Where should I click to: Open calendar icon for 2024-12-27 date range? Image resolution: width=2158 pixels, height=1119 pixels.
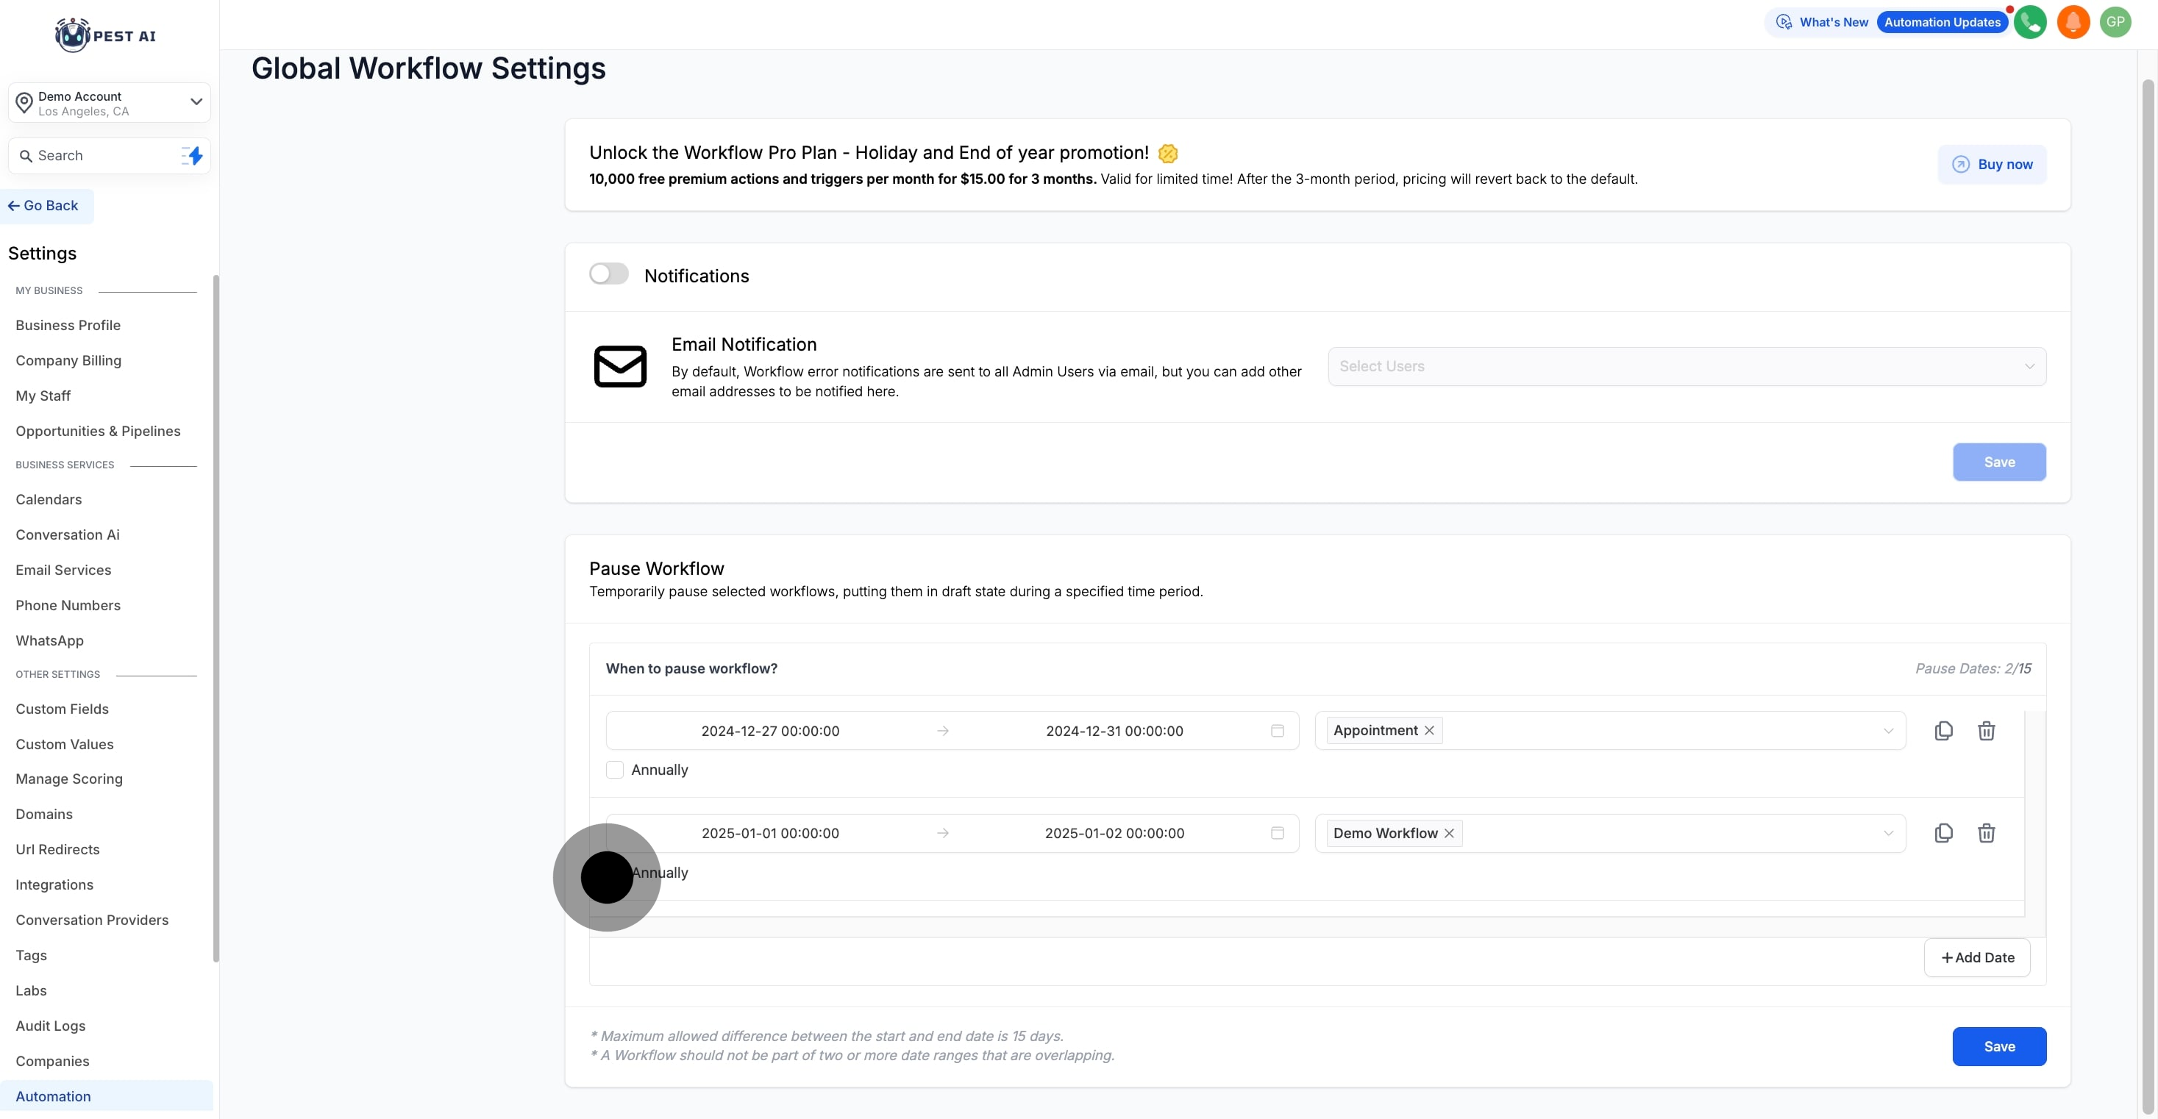[x=1277, y=732]
